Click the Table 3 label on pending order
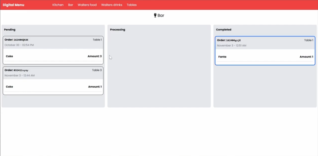Image resolution: width=318 pixels, height=156 pixels. click(x=97, y=70)
